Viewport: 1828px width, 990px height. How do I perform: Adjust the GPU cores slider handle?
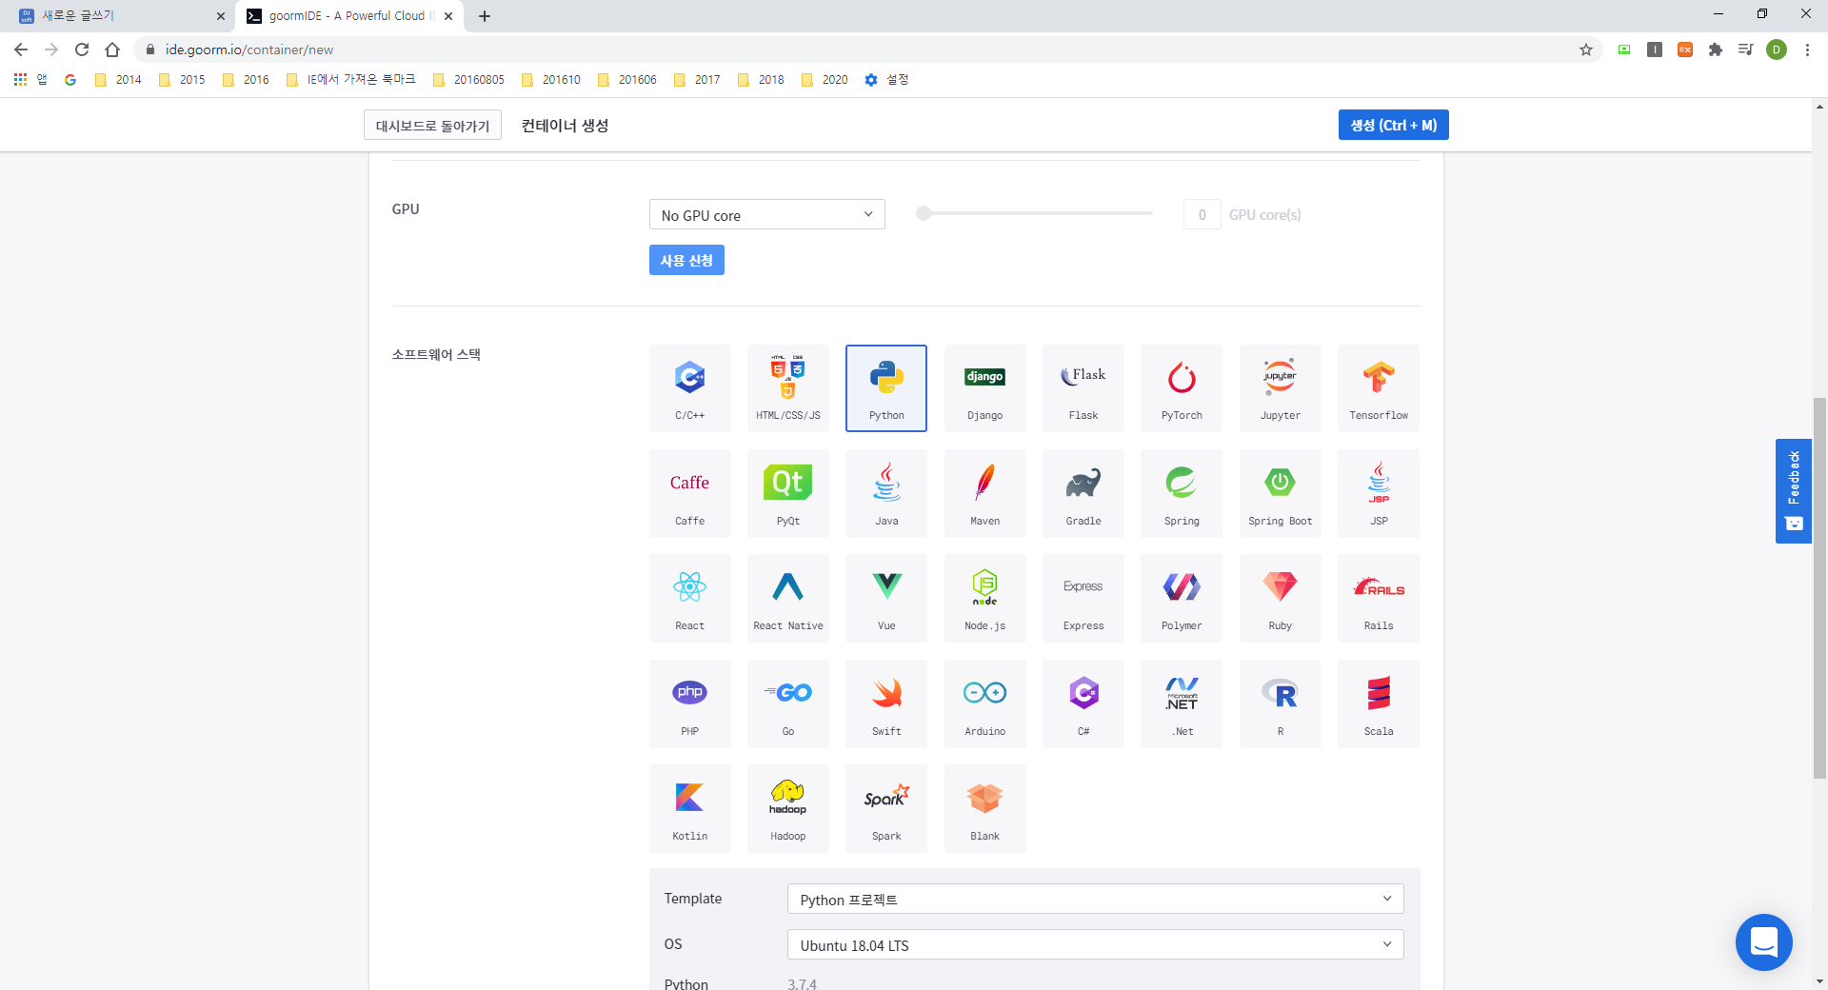tap(923, 213)
